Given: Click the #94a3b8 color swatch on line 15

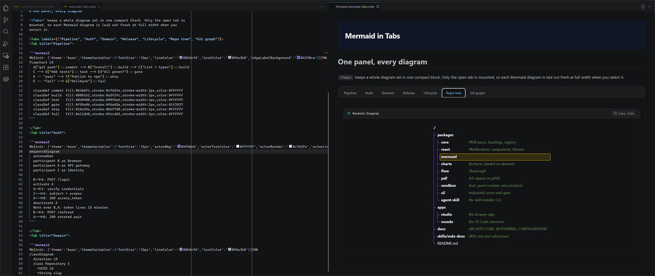Looking at the screenshot, I should (230, 58).
